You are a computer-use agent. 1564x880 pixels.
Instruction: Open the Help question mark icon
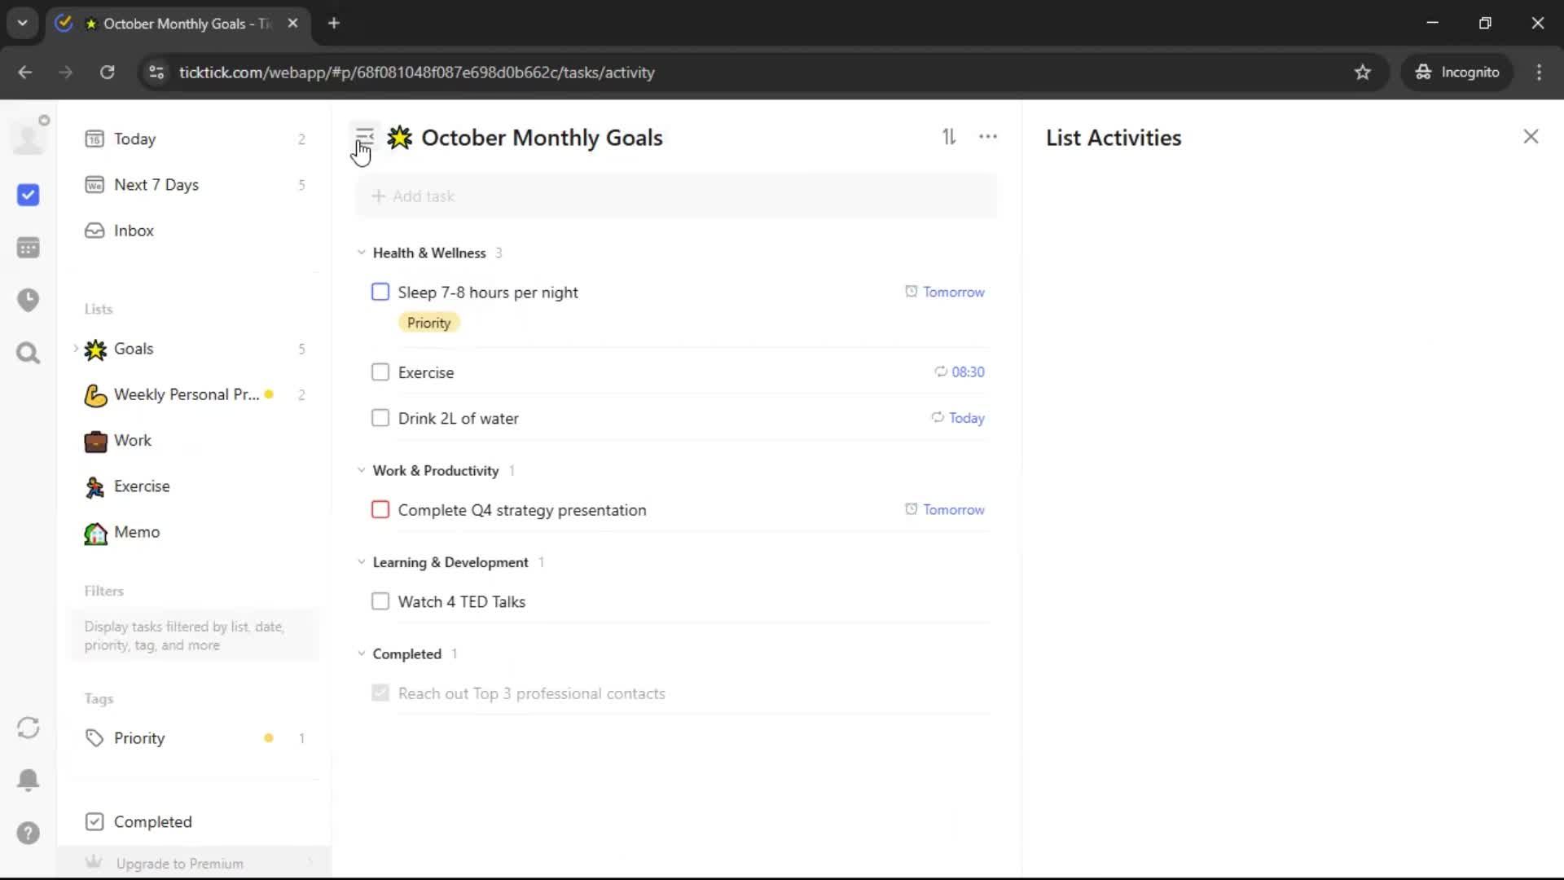[x=28, y=833]
